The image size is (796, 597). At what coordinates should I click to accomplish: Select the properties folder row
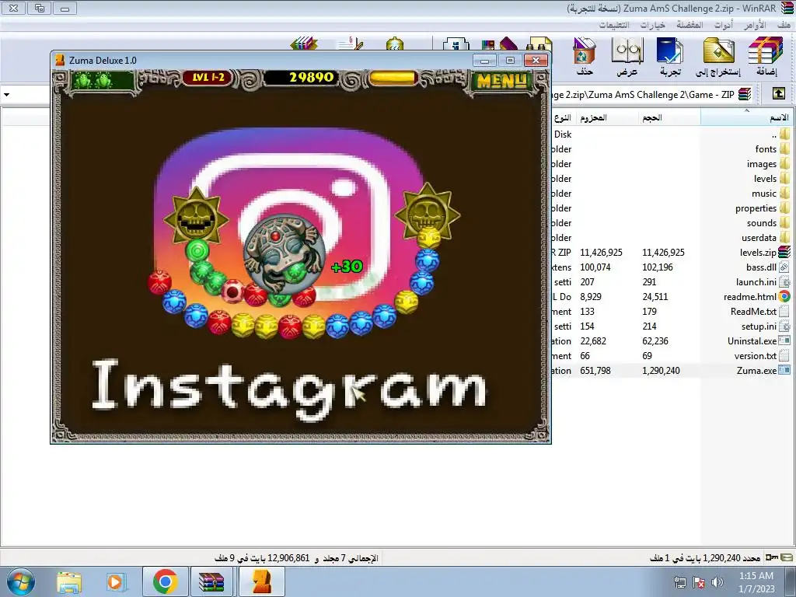click(671, 208)
